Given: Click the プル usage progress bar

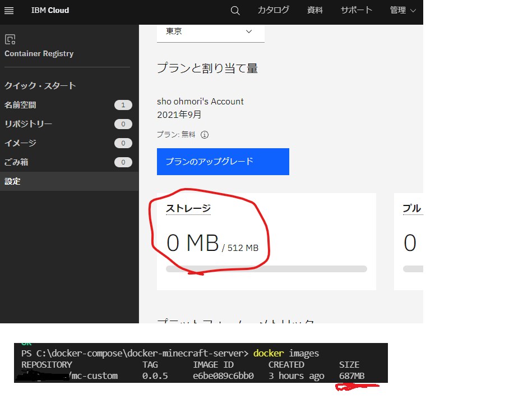Looking at the screenshot, I should pyautogui.click(x=413, y=269).
